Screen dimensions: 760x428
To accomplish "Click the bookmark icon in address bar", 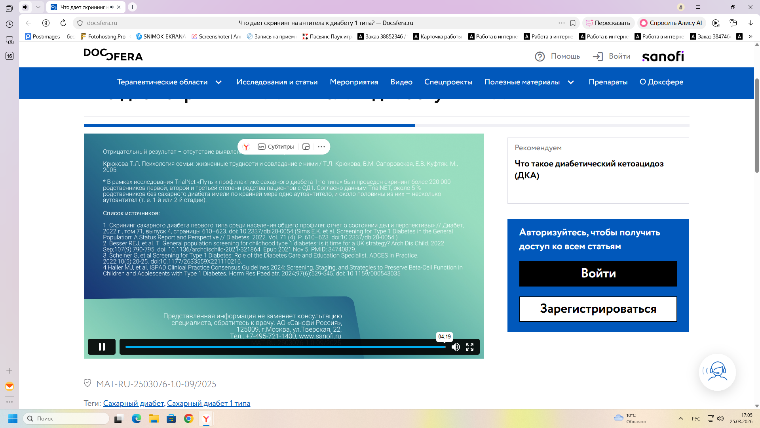I will tap(573, 23).
